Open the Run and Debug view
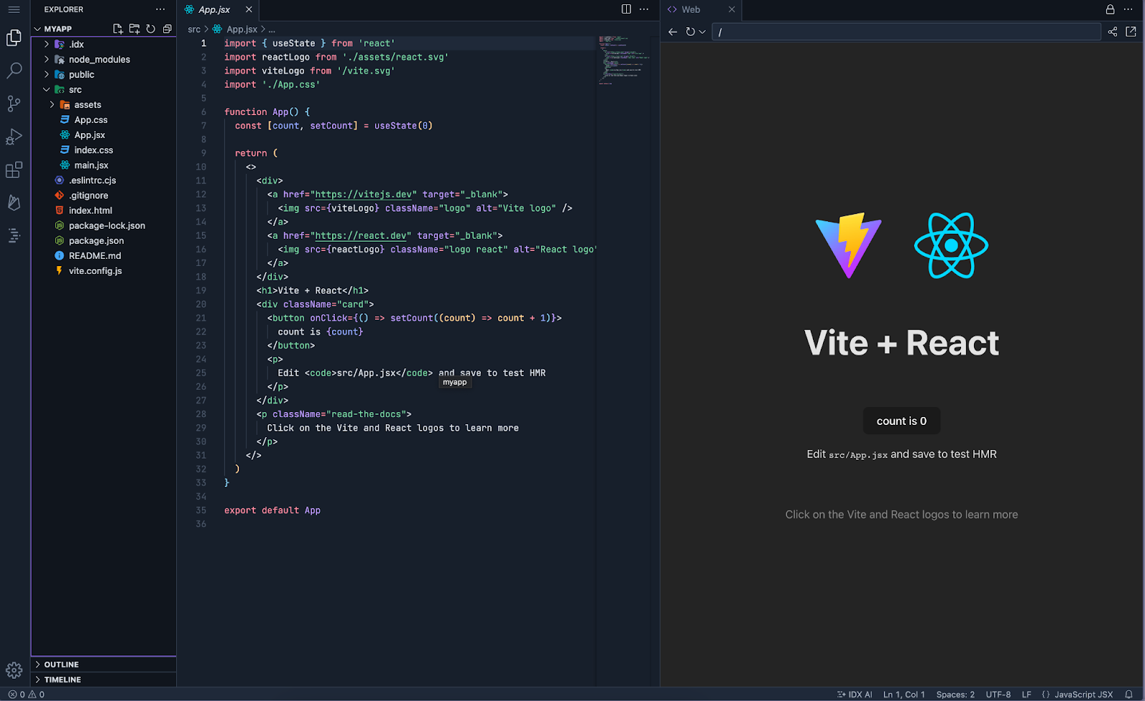Image resolution: width=1145 pixels, height=701 pixels. [x=14, y=137]
